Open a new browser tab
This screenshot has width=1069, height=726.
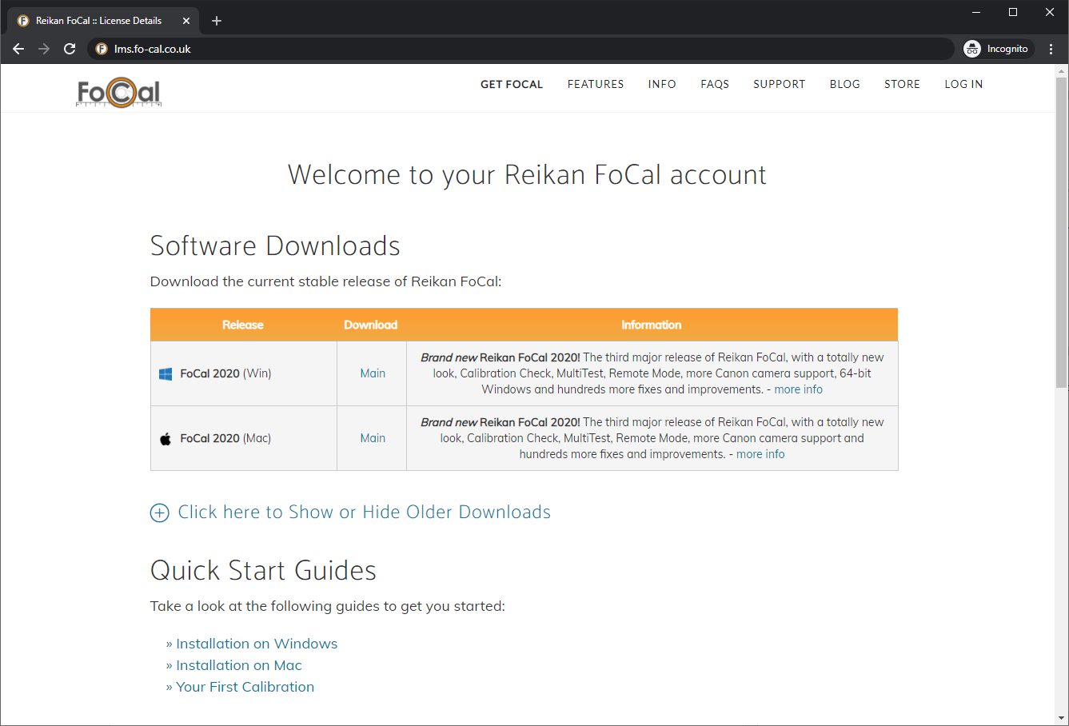coord(217,21)
